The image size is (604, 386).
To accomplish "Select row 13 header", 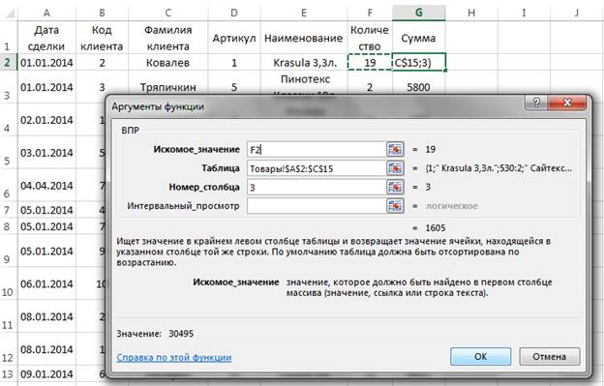I will (x=9, y=374).
